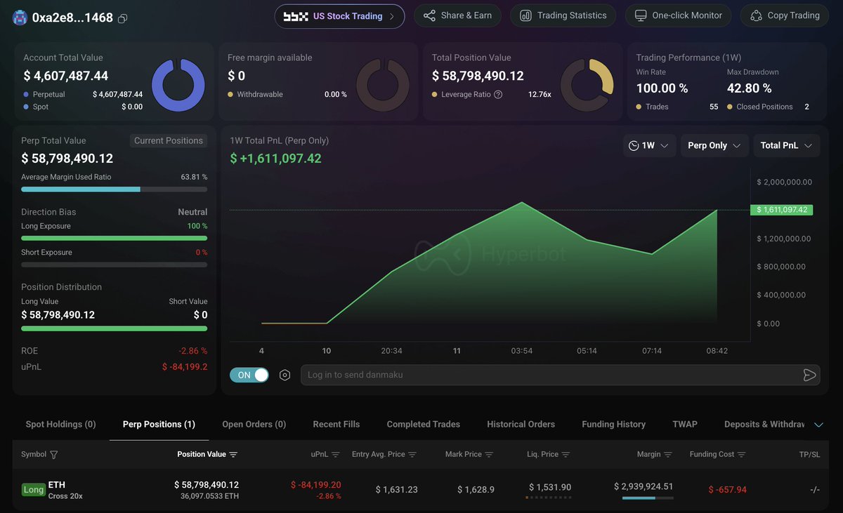Click the pixel avatar beside the address
Screen dimensions: 843x513
[20, 18]
